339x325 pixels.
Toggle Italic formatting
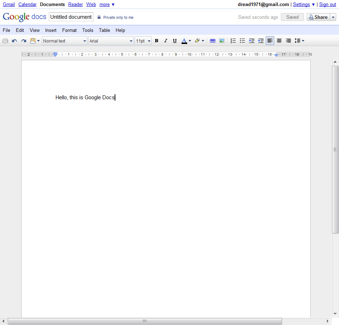click(166, 41)
